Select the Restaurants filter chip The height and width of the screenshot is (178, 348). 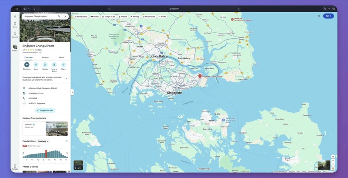pyautogui.click(x=81, y=17)
